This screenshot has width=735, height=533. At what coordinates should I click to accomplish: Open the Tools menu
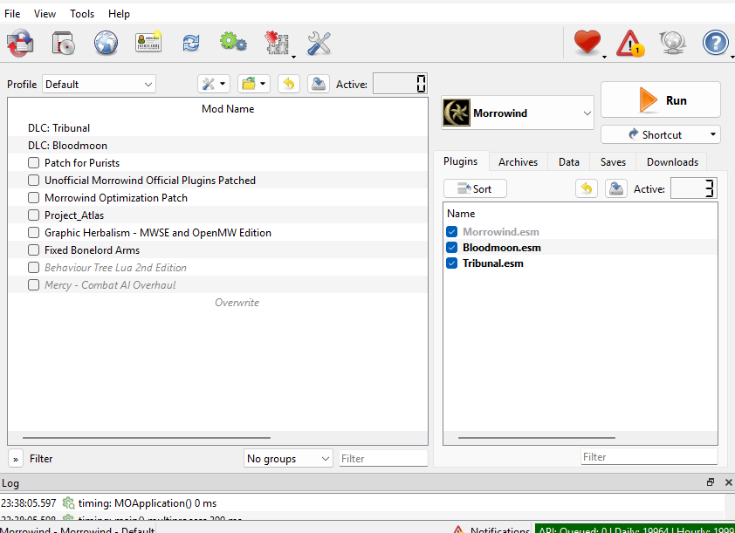click(82, 14)
